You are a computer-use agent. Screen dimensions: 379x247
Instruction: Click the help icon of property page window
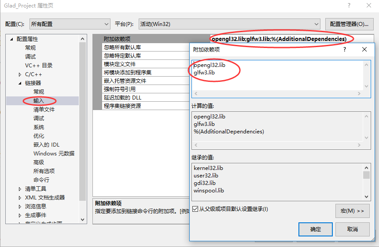click(x=349, y=5)
